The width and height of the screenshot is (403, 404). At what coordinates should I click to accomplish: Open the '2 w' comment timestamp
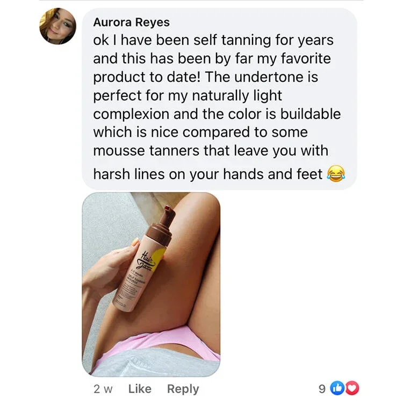point(103,389)
